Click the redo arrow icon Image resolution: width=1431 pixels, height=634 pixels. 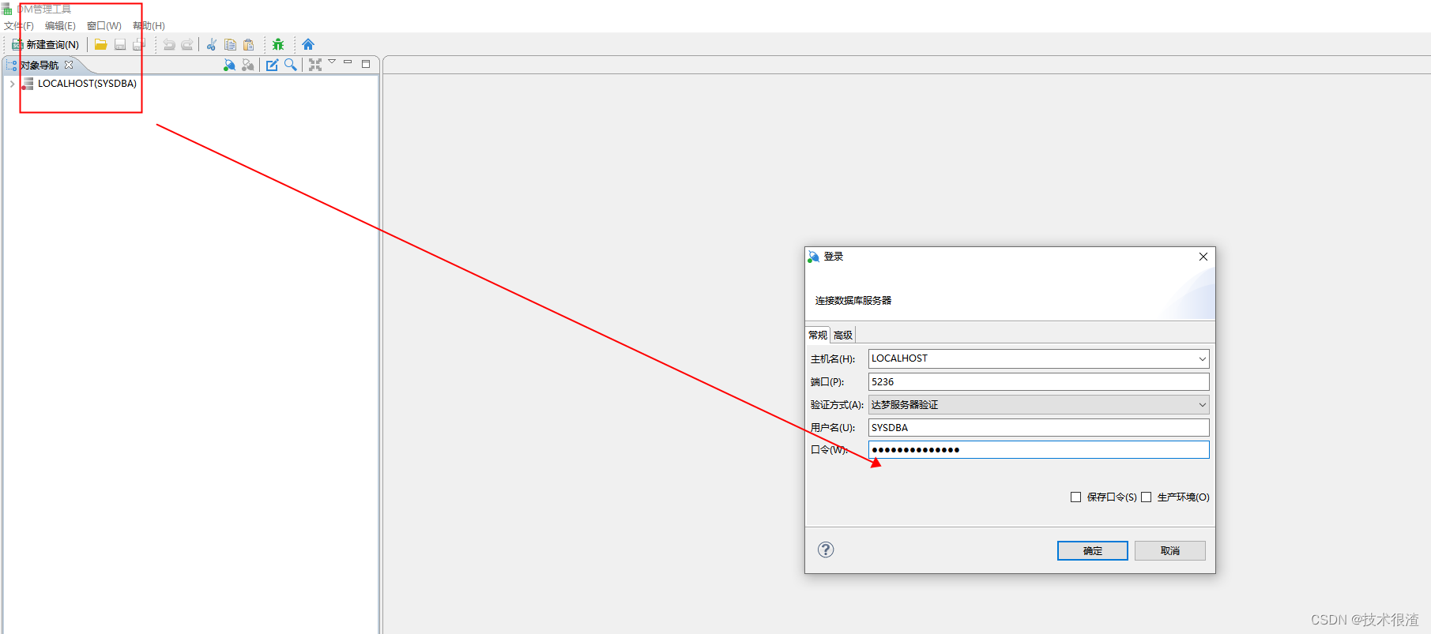pyautogui.click(x=187, y=44)
